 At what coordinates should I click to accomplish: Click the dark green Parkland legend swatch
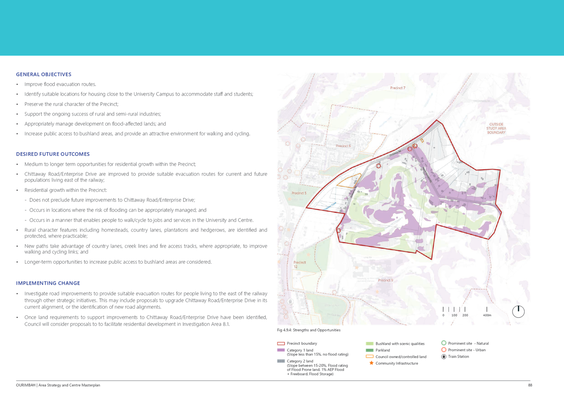tap(369, 350)
